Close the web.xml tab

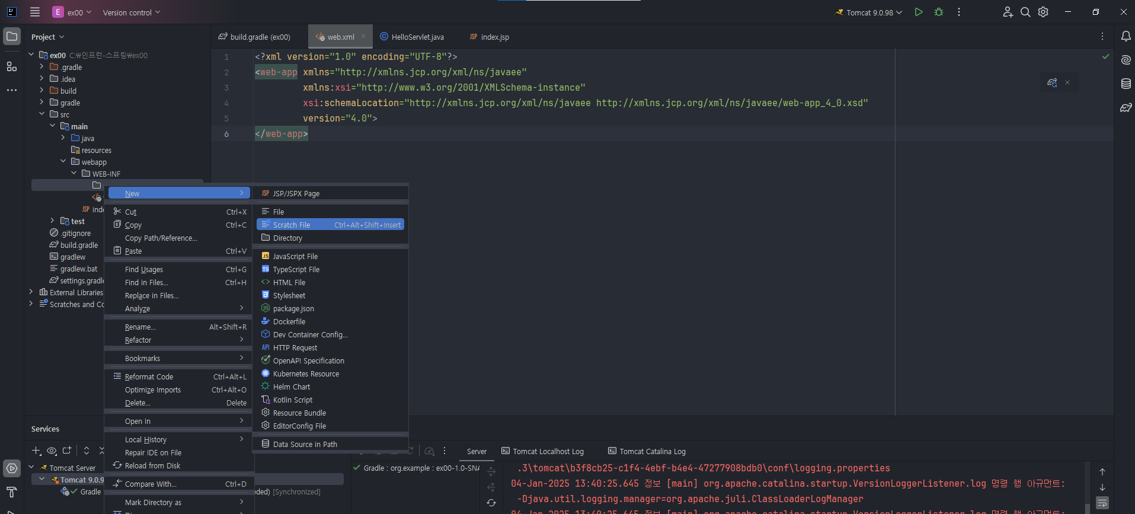click(363, 36)
